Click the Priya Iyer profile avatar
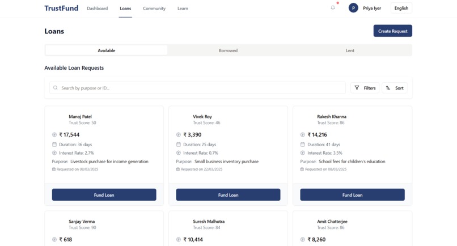The height and width of the screenshot is (246, 457). click(353, 8)
